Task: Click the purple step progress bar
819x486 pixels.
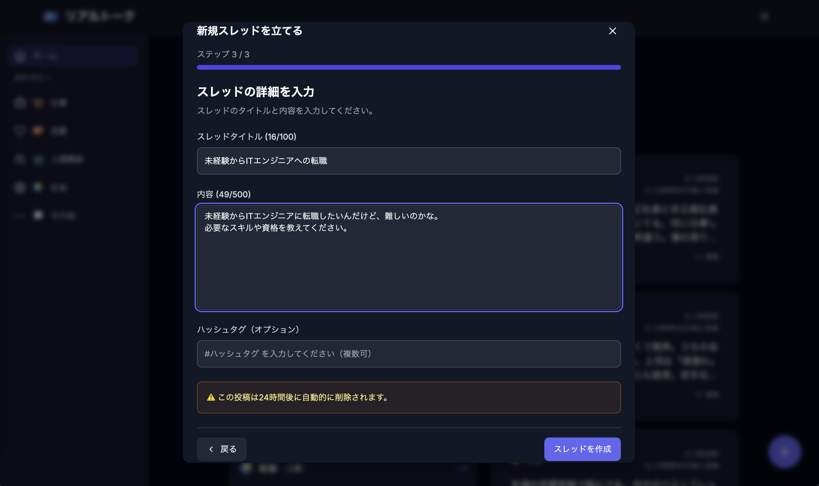Action: 409,67
